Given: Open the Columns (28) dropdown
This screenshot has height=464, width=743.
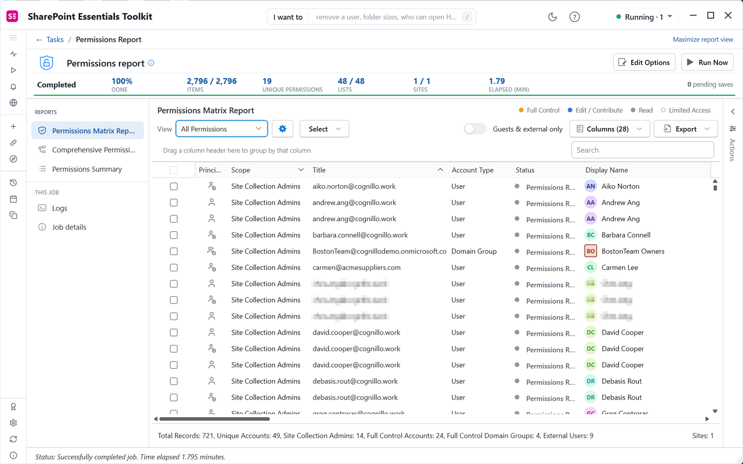Looking at the screenshot, I should 609,129.
